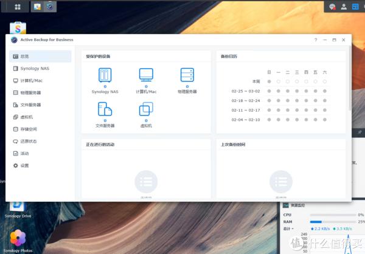Select the Active Backup taskbar icon
The height and width of the screenshot is (254, 365).
tap(50, 7)
